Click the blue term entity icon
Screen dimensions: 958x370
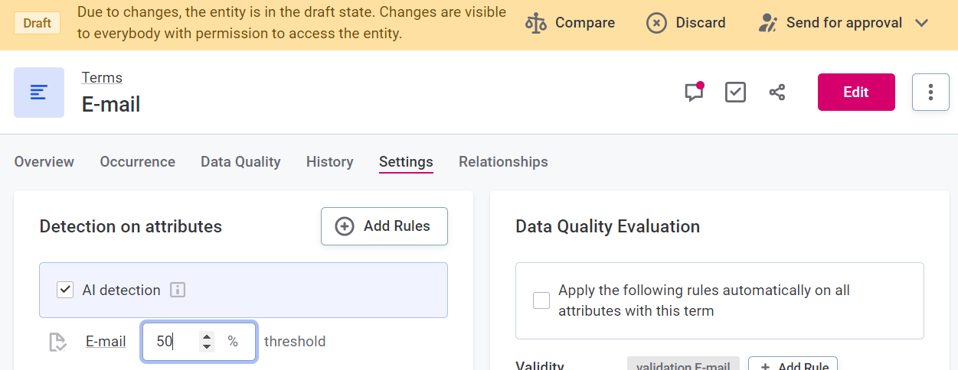[x=39, y=92]
